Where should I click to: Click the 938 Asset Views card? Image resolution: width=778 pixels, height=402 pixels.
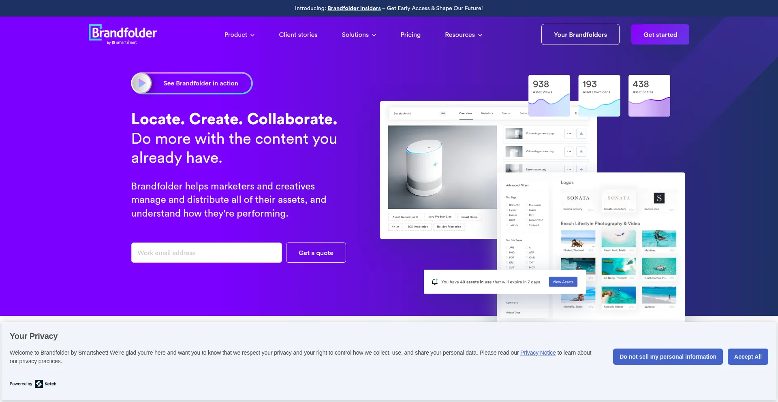(x=549, y=96)
